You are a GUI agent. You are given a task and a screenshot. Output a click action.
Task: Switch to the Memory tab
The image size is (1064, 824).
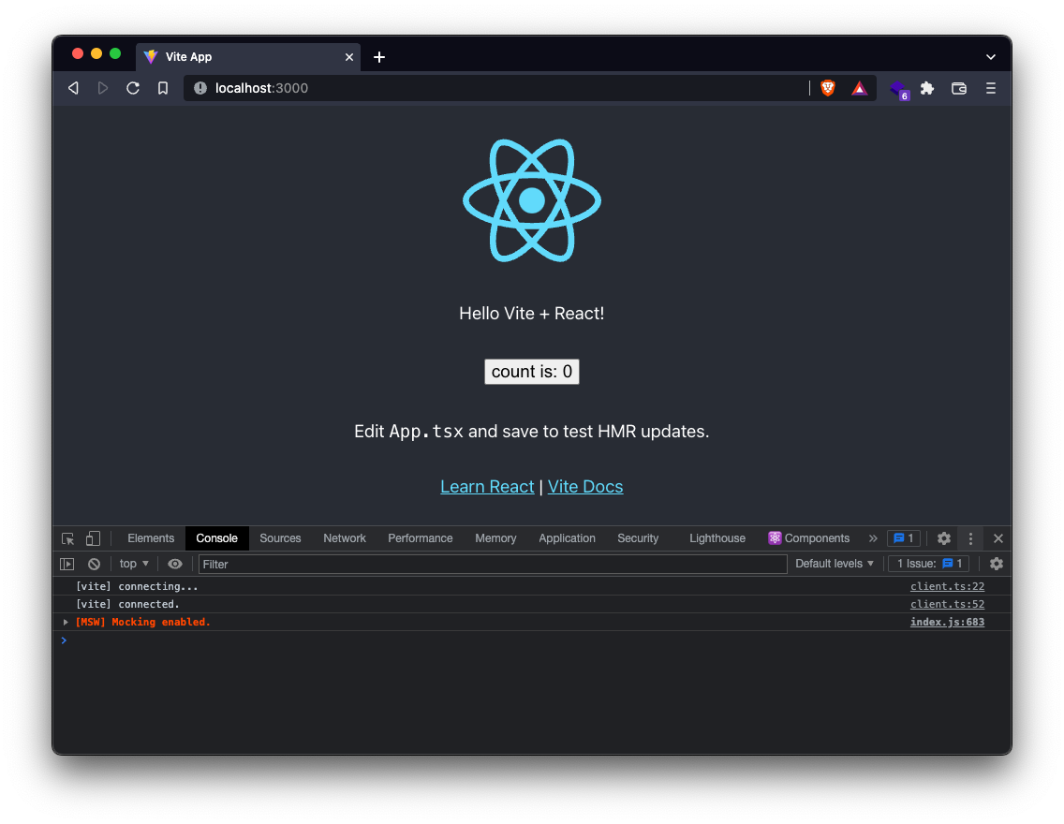point(495,538)
